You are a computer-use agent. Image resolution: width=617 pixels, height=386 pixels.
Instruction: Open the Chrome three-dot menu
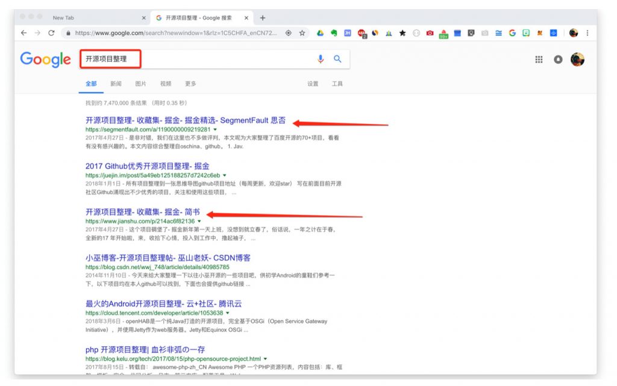pyautogui.click(x=587, y=33)
